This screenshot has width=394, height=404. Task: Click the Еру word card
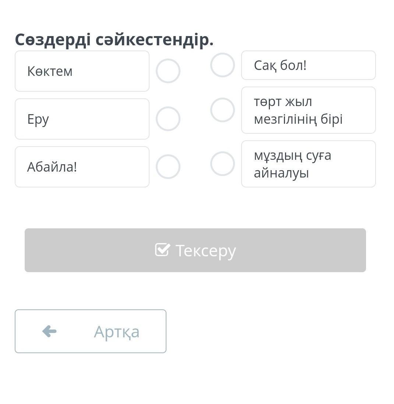coord(82,119)
